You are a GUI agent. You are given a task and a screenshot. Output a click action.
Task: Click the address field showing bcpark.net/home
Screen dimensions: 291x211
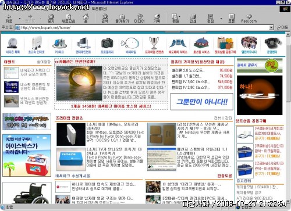tap(142, 28)
